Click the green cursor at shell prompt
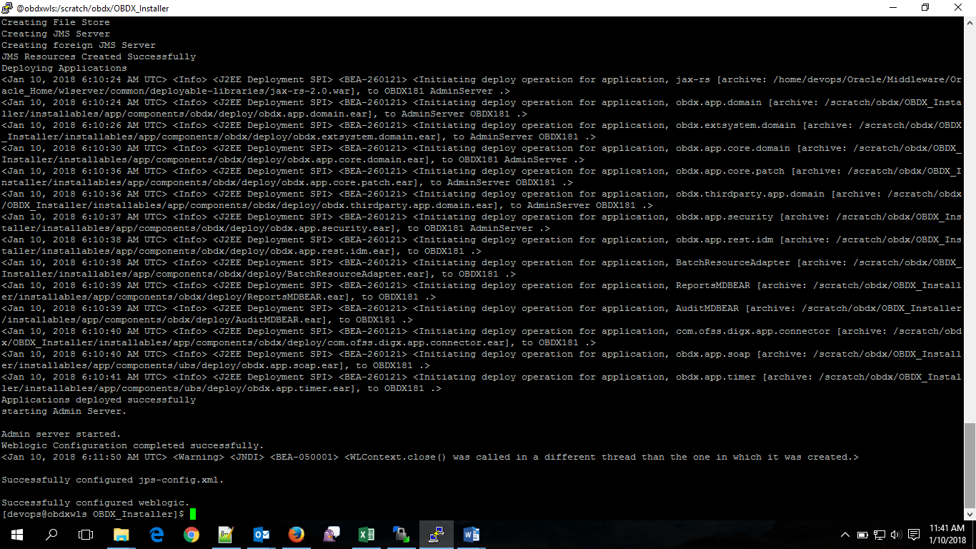This screenshot has width=976, height=549. click(193, 514)
